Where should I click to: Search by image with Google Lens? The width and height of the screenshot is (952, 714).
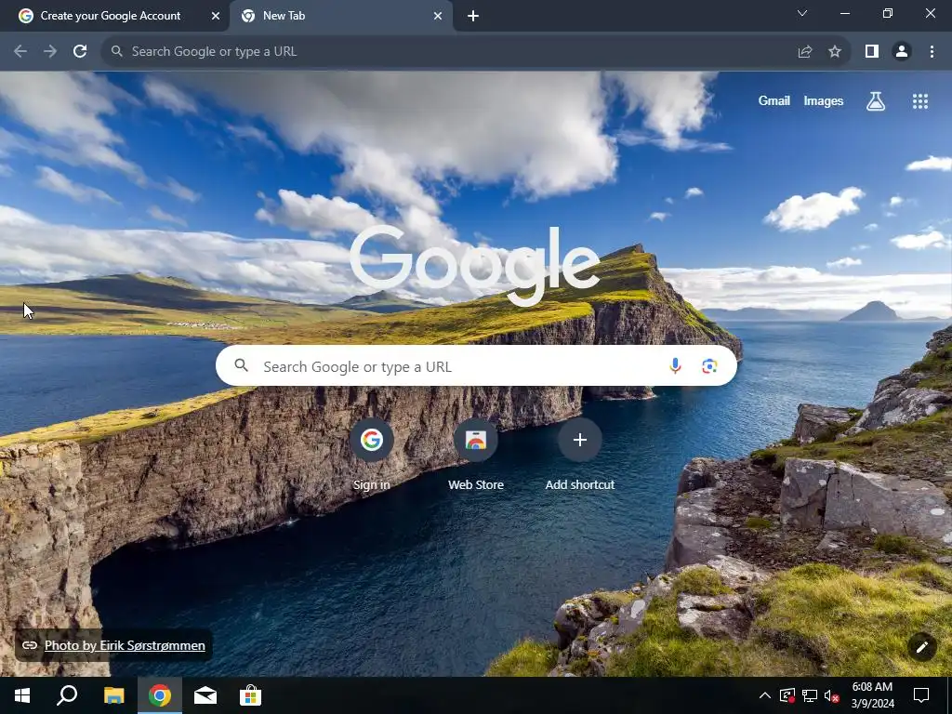point(709,365)
